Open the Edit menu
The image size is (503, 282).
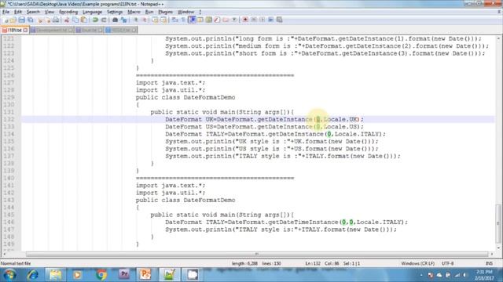[x=18, y=12]
